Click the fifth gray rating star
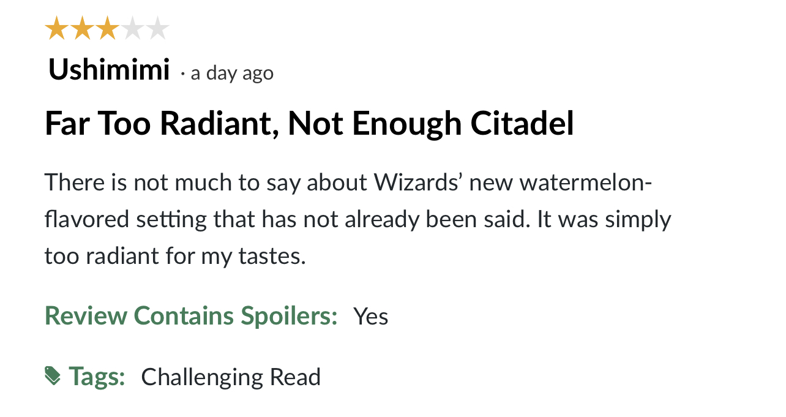This screenshot has width=786, height=417. coord(157,29)
